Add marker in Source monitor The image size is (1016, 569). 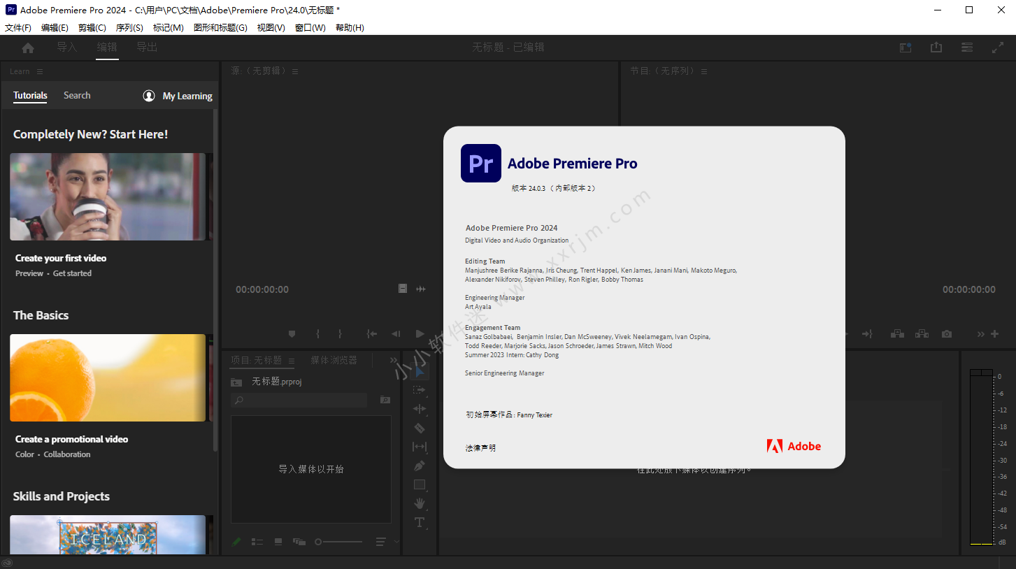click(x=292, y=334)
